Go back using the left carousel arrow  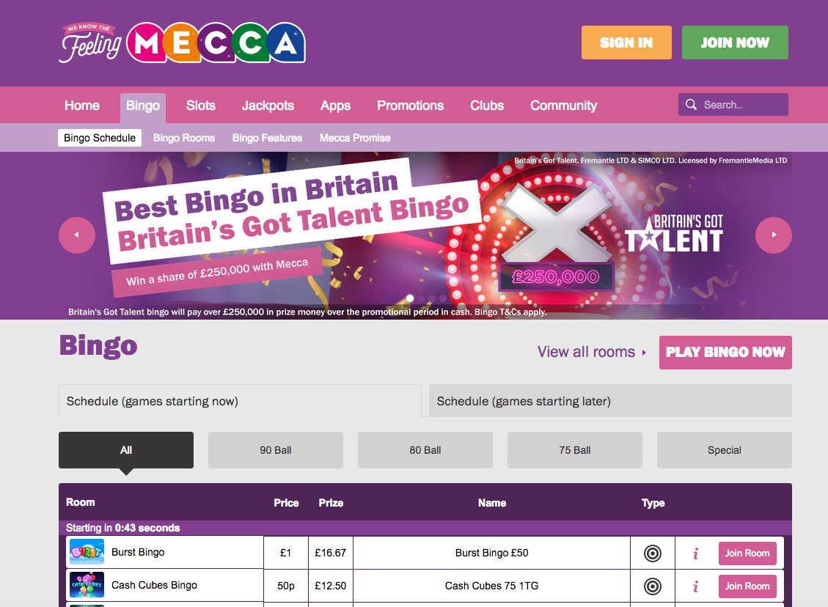click(76, 235)
